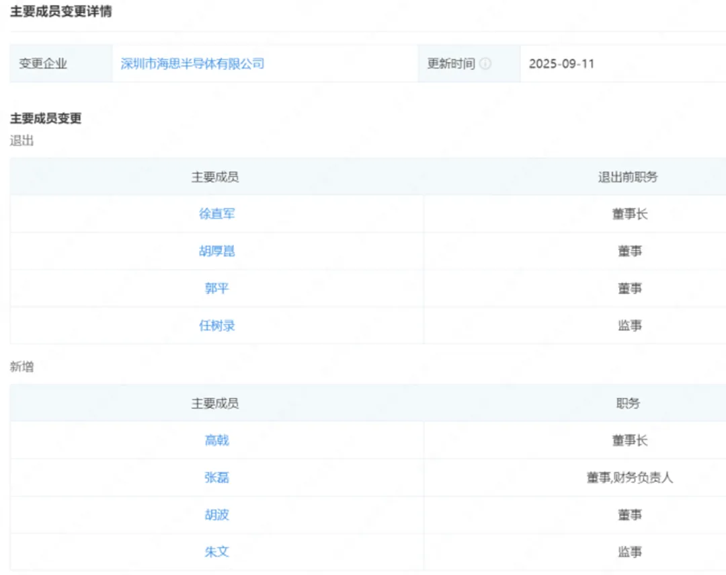Click the 变更企业 label cell
Image resolution: width=726 pixels, height=575 pixels.
point(43,64)
